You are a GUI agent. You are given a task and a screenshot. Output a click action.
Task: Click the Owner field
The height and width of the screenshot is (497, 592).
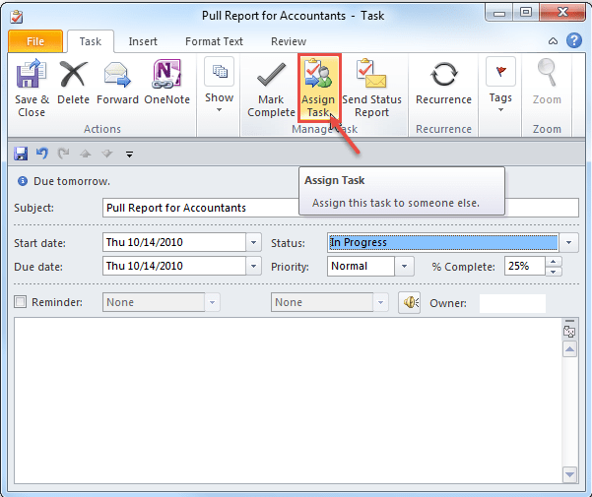512,303
